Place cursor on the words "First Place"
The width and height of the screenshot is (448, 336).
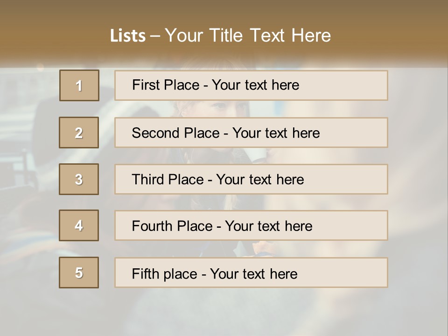tap(166, 85)
